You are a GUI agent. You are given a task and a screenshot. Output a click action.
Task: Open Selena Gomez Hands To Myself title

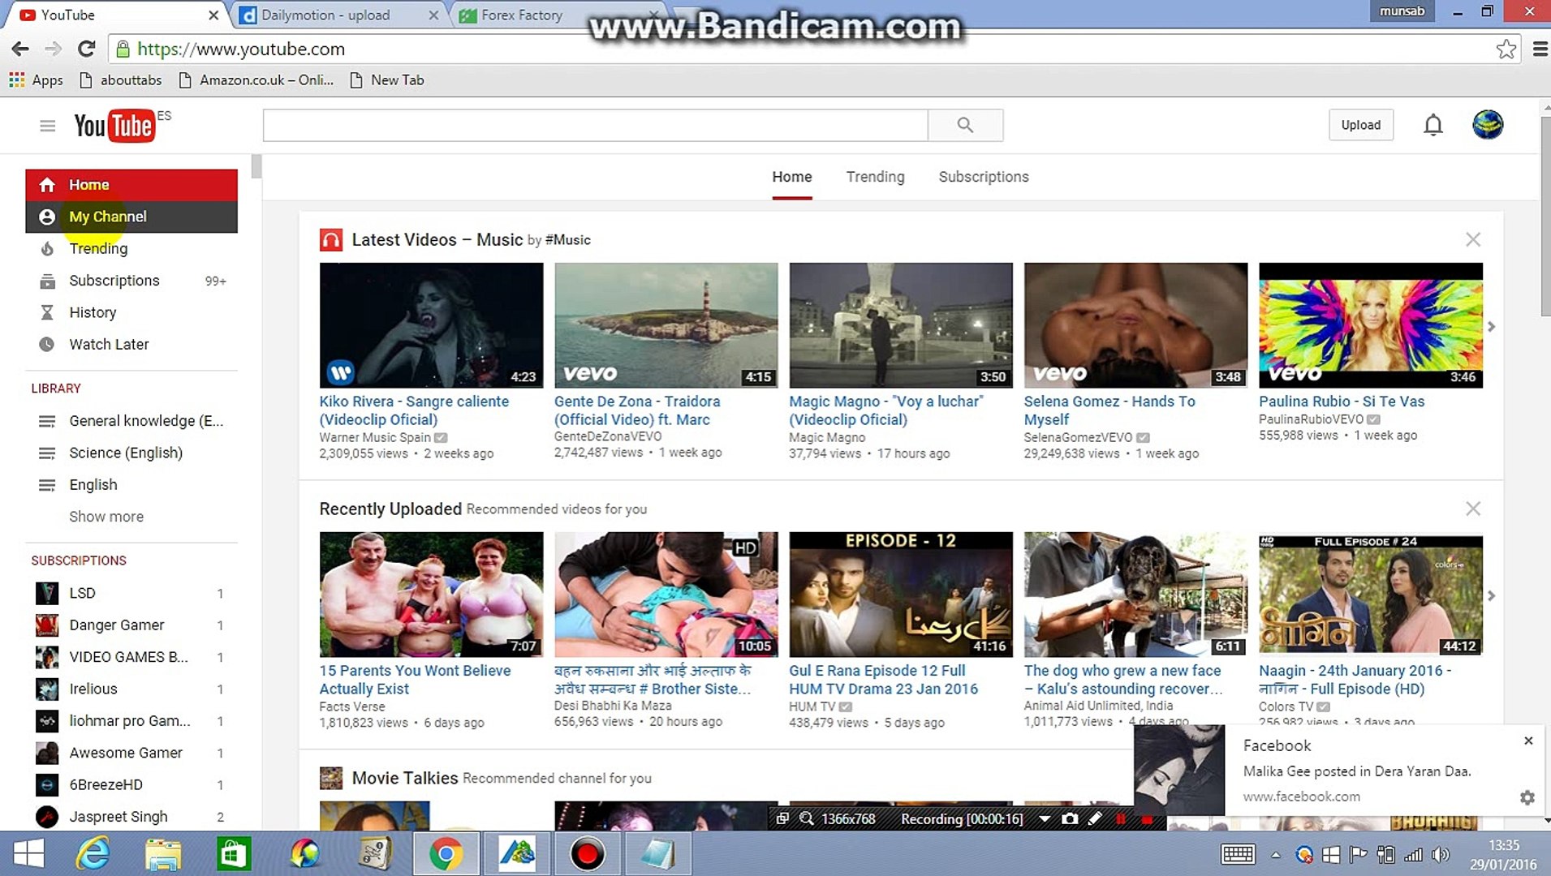click(x=1109, y=410)
